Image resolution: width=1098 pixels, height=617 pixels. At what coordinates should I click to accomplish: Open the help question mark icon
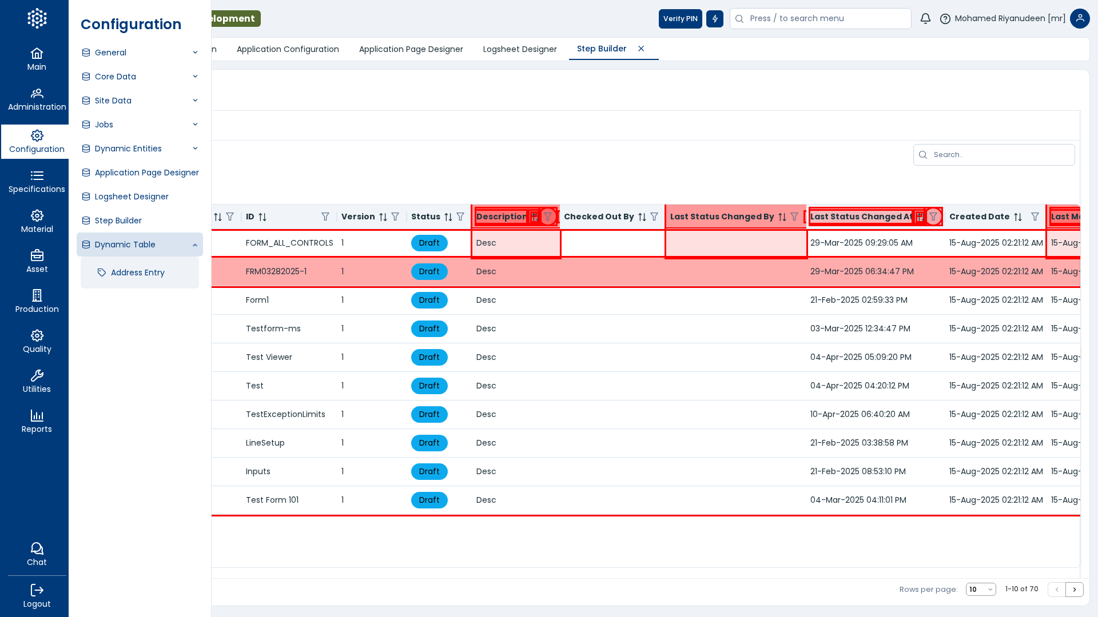coord(945,19)
